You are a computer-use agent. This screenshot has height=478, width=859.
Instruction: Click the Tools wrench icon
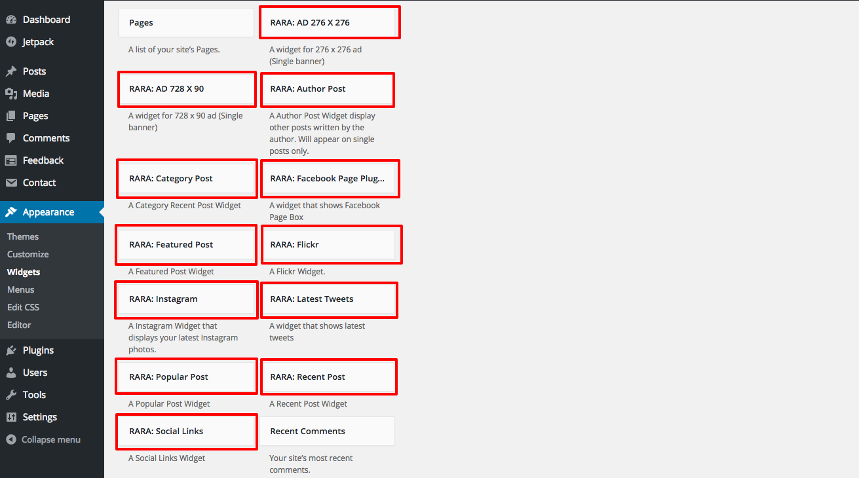[11, 395]
